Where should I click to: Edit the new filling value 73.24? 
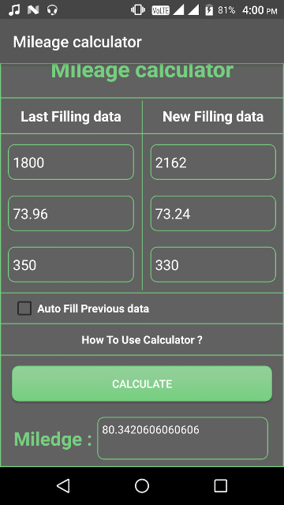[x=213, y=213]
